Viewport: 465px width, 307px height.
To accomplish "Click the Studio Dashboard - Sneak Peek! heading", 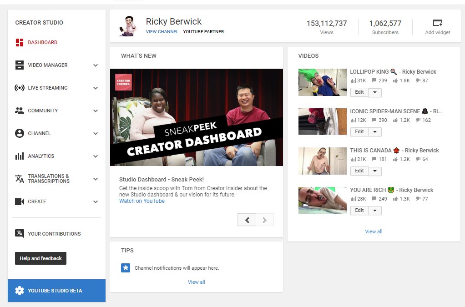I will point(162,180).
